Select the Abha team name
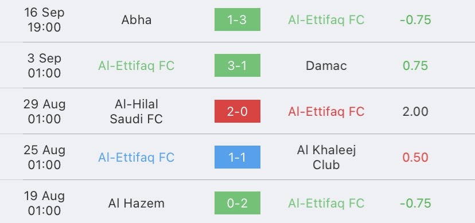 pyautogui.click(x=137, y=20)
